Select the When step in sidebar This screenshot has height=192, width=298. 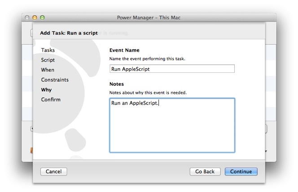tap(48, 70)
